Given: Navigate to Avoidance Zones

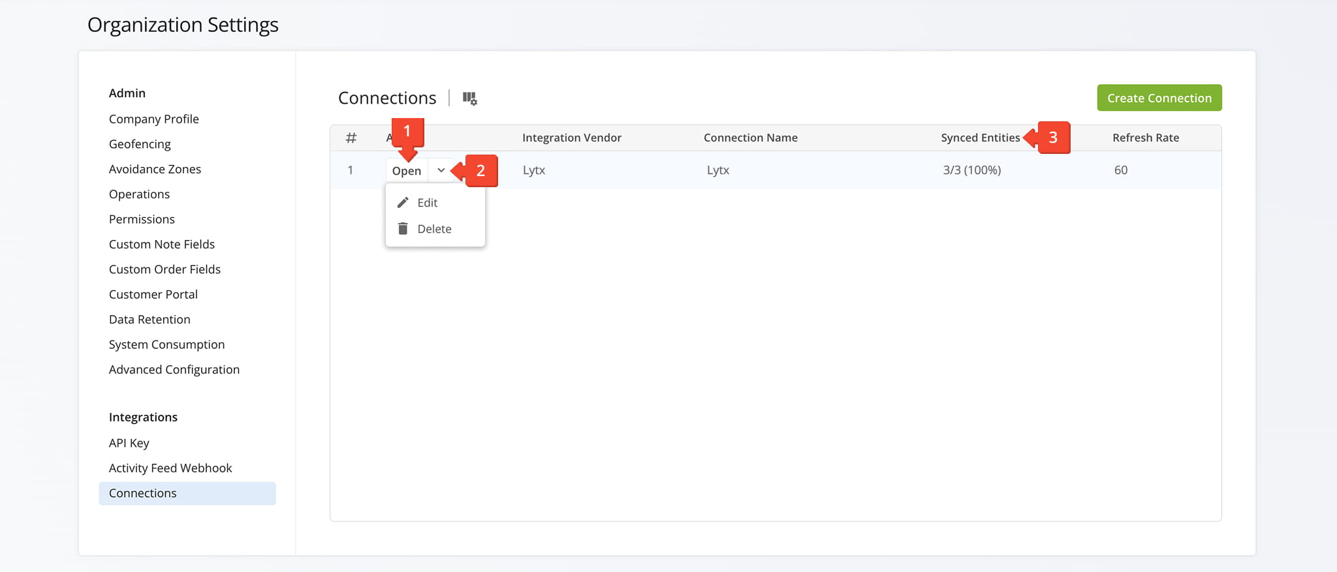Looking at the screenshot, I should 155,169.
